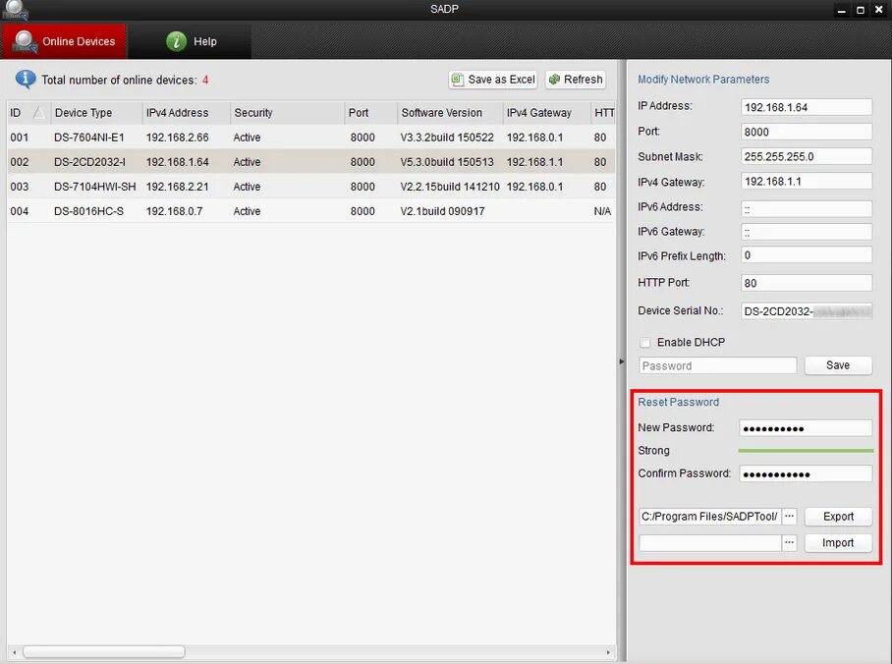The image size is (892, 664).
Task: Select device row DS-7604NI-E1
Action: tap(310, 138)
